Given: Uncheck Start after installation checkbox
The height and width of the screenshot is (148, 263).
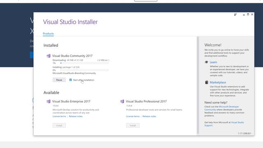Looking at the screenshot, I should pos(70,80).
